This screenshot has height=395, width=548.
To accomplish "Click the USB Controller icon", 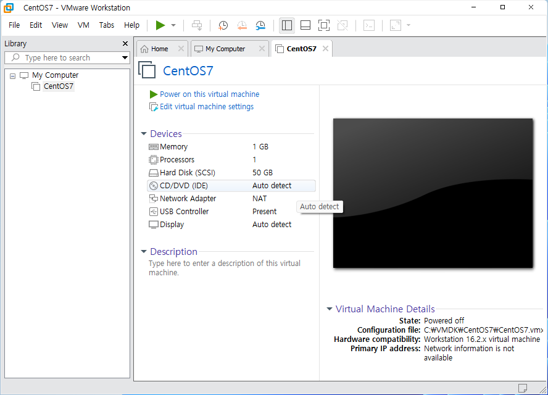I will point(154,212).
